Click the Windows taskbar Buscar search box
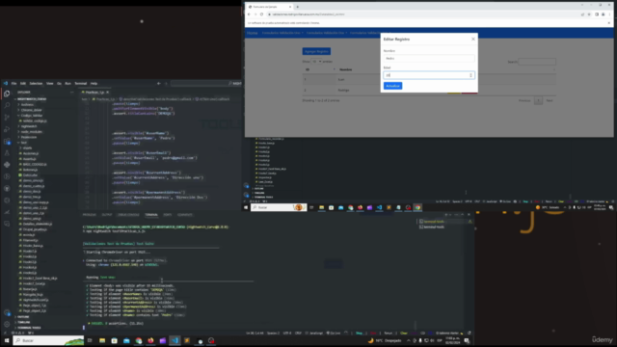 tap(49, 340)
